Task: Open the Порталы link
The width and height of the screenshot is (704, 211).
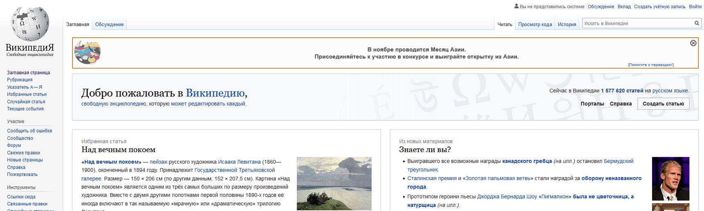Action: pyautogui.click(x=592, y=103)
